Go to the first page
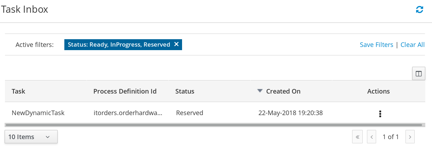Screen dimensions: 432x155 click(x=357, y=137)
